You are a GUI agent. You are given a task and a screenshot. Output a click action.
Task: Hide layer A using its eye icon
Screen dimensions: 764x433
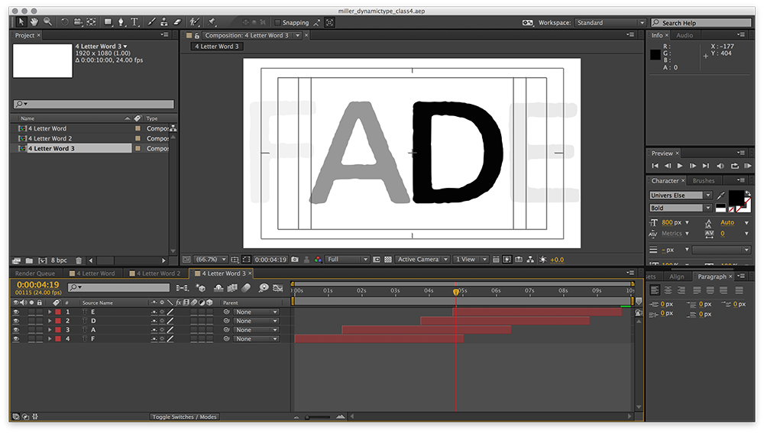coord(16,330)
